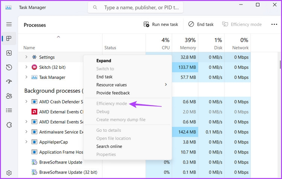Sort by the Name column header
This screenshot has width=282, height=179.
[60, 43]
